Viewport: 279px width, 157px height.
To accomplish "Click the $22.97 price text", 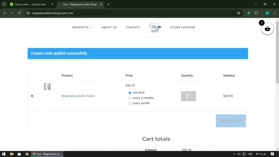I will 130,85.
